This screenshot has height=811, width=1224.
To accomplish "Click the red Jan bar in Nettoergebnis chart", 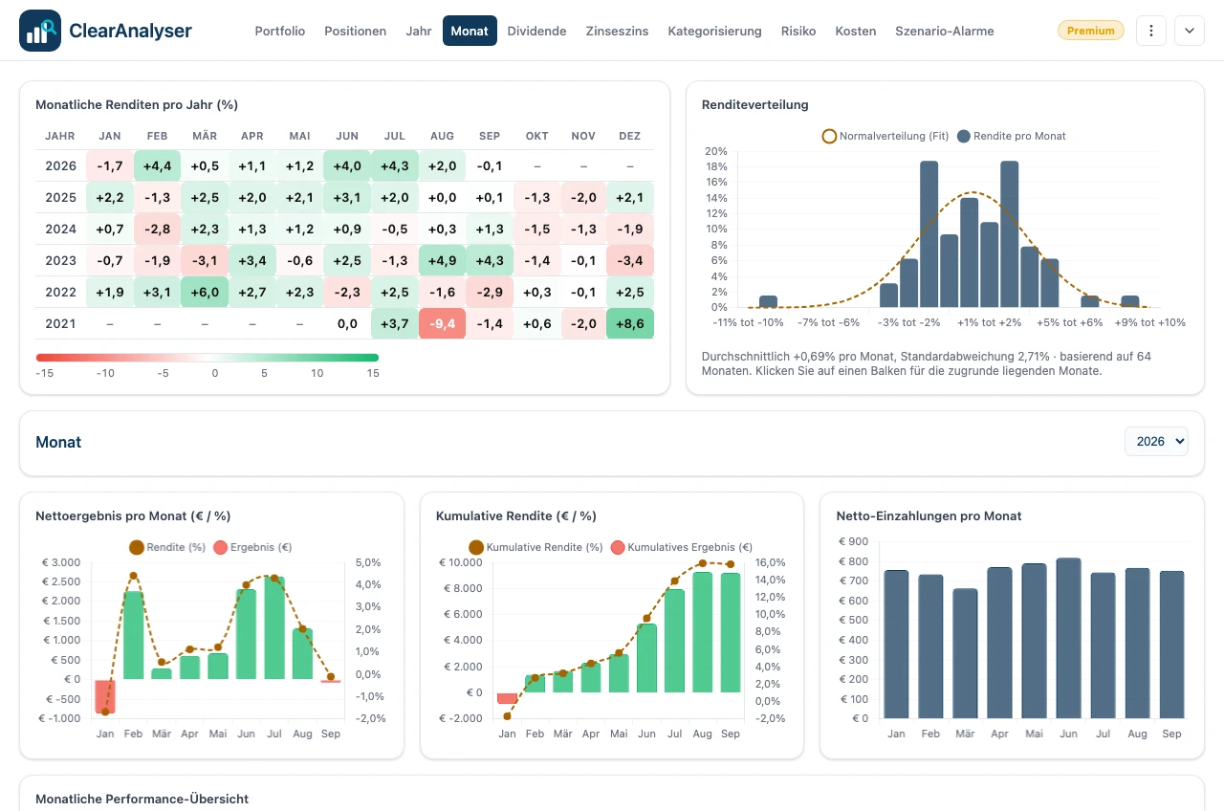I will tap(104, 695).
